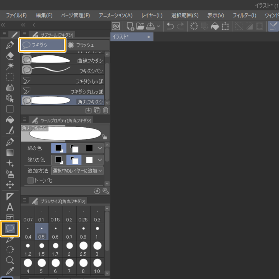
Task: Expand the 塗りの色 color options arrow
Action: 100,160
